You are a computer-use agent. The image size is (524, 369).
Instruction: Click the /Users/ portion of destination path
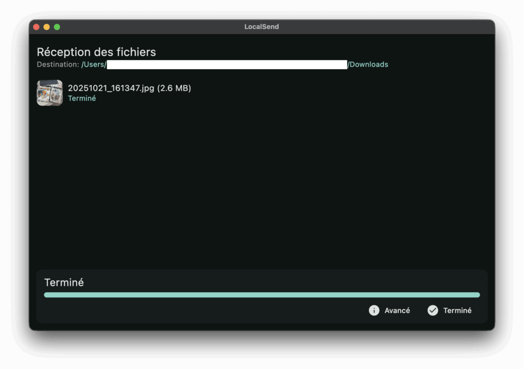click(x=94, y=65)
